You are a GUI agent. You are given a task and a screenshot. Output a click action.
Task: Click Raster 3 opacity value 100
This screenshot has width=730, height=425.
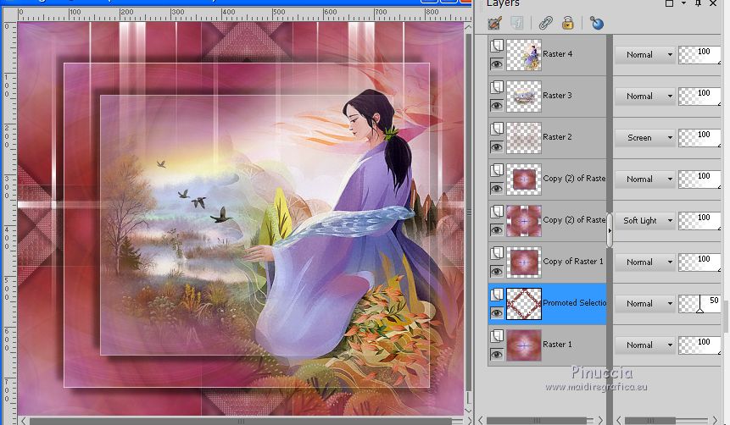[x=704, y=93]
